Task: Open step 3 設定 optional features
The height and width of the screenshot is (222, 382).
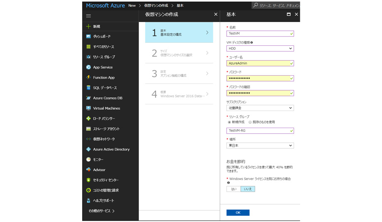Action: [x=179, y=74]
